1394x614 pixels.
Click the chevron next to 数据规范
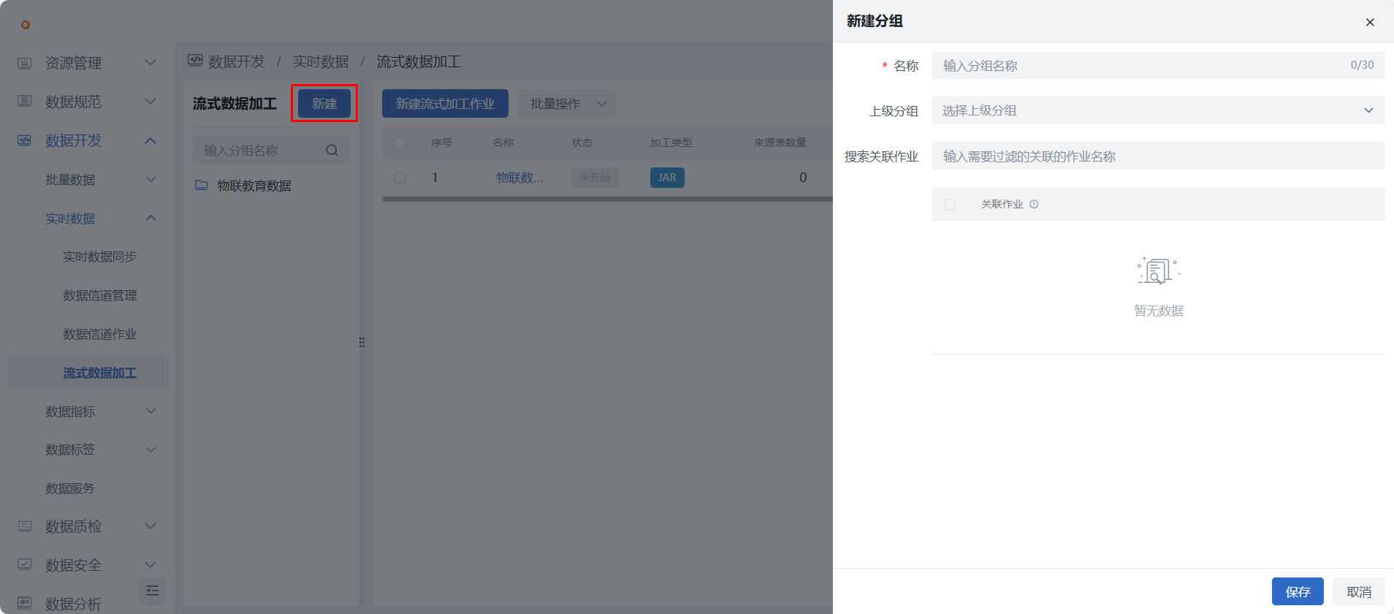coord(151,102)
